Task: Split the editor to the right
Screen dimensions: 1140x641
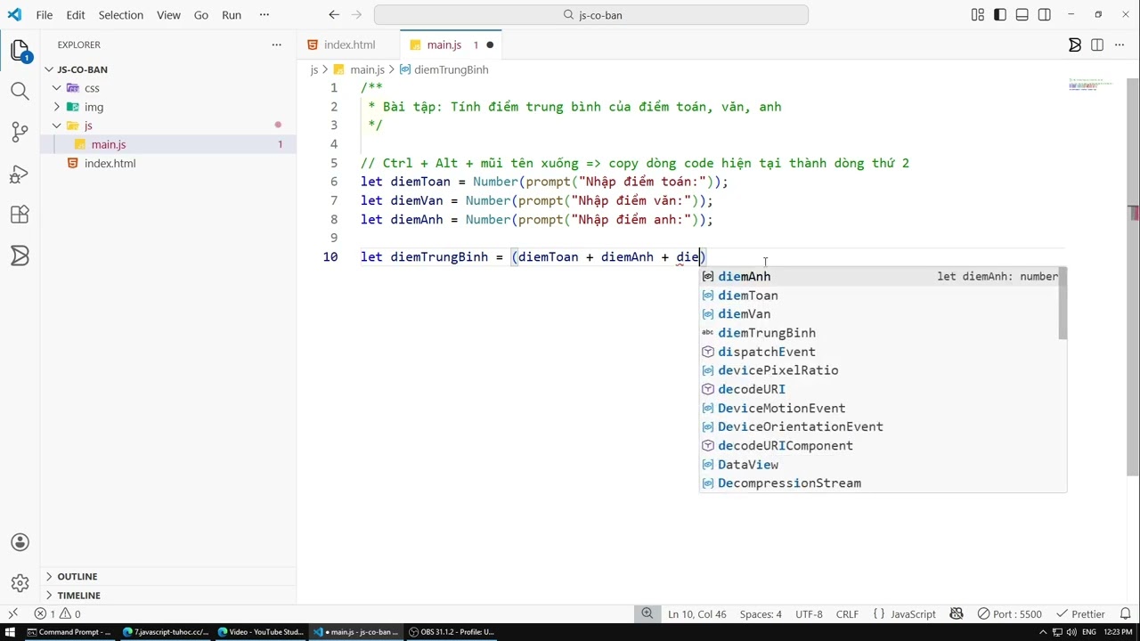Action: 1097,45
